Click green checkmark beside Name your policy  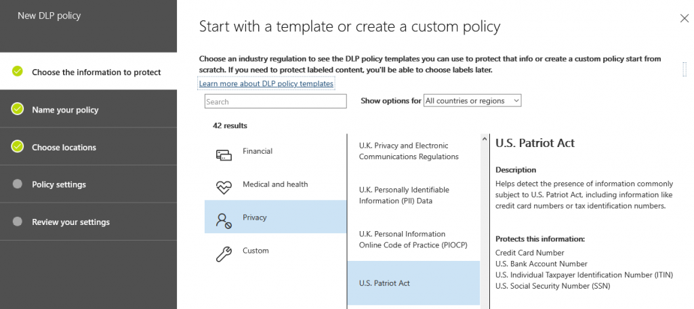[x=18, y=109]
